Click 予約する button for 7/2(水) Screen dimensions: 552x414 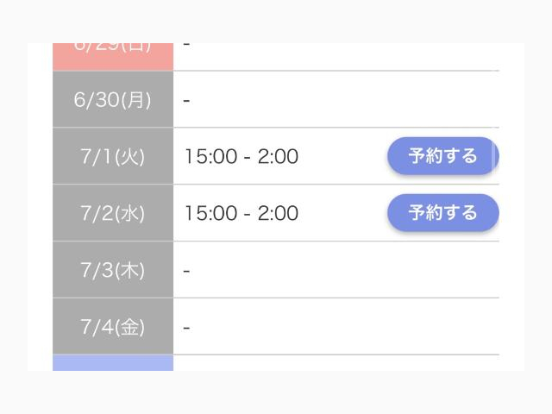pos(442,213)
